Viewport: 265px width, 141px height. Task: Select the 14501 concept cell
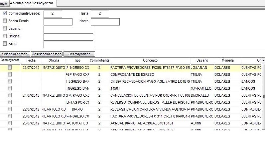[x=150, y=88]
